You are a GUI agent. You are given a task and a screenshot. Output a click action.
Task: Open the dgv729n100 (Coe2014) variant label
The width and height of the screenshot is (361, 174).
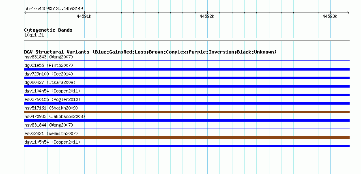[49, 74]
